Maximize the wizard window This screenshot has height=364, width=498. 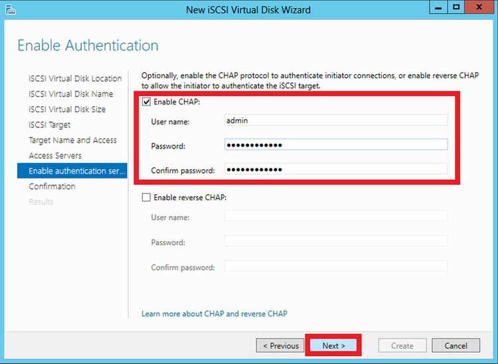pos(456,9)
